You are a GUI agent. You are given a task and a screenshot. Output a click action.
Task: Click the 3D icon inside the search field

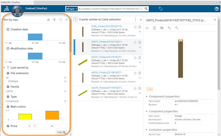(141, 9)
